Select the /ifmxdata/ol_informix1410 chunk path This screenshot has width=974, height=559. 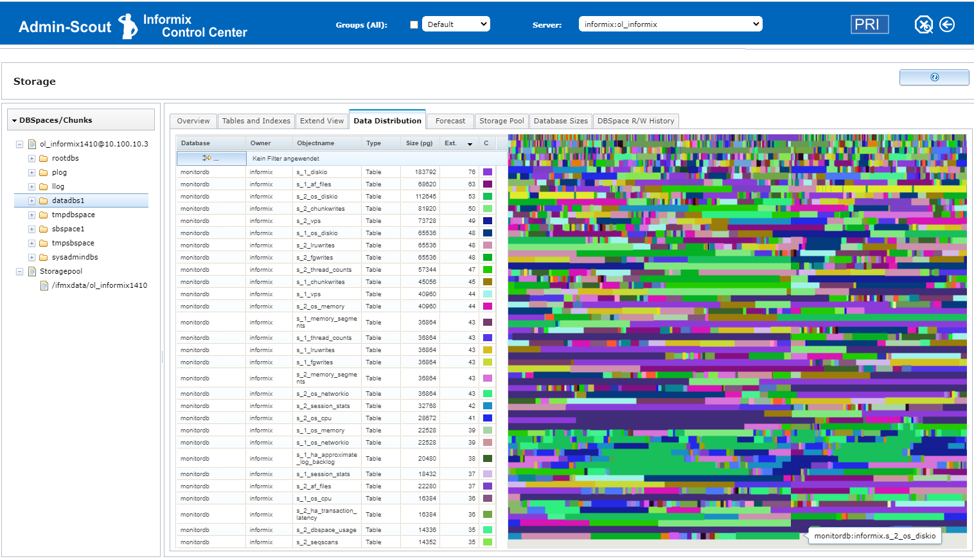[x=100, y=285]
